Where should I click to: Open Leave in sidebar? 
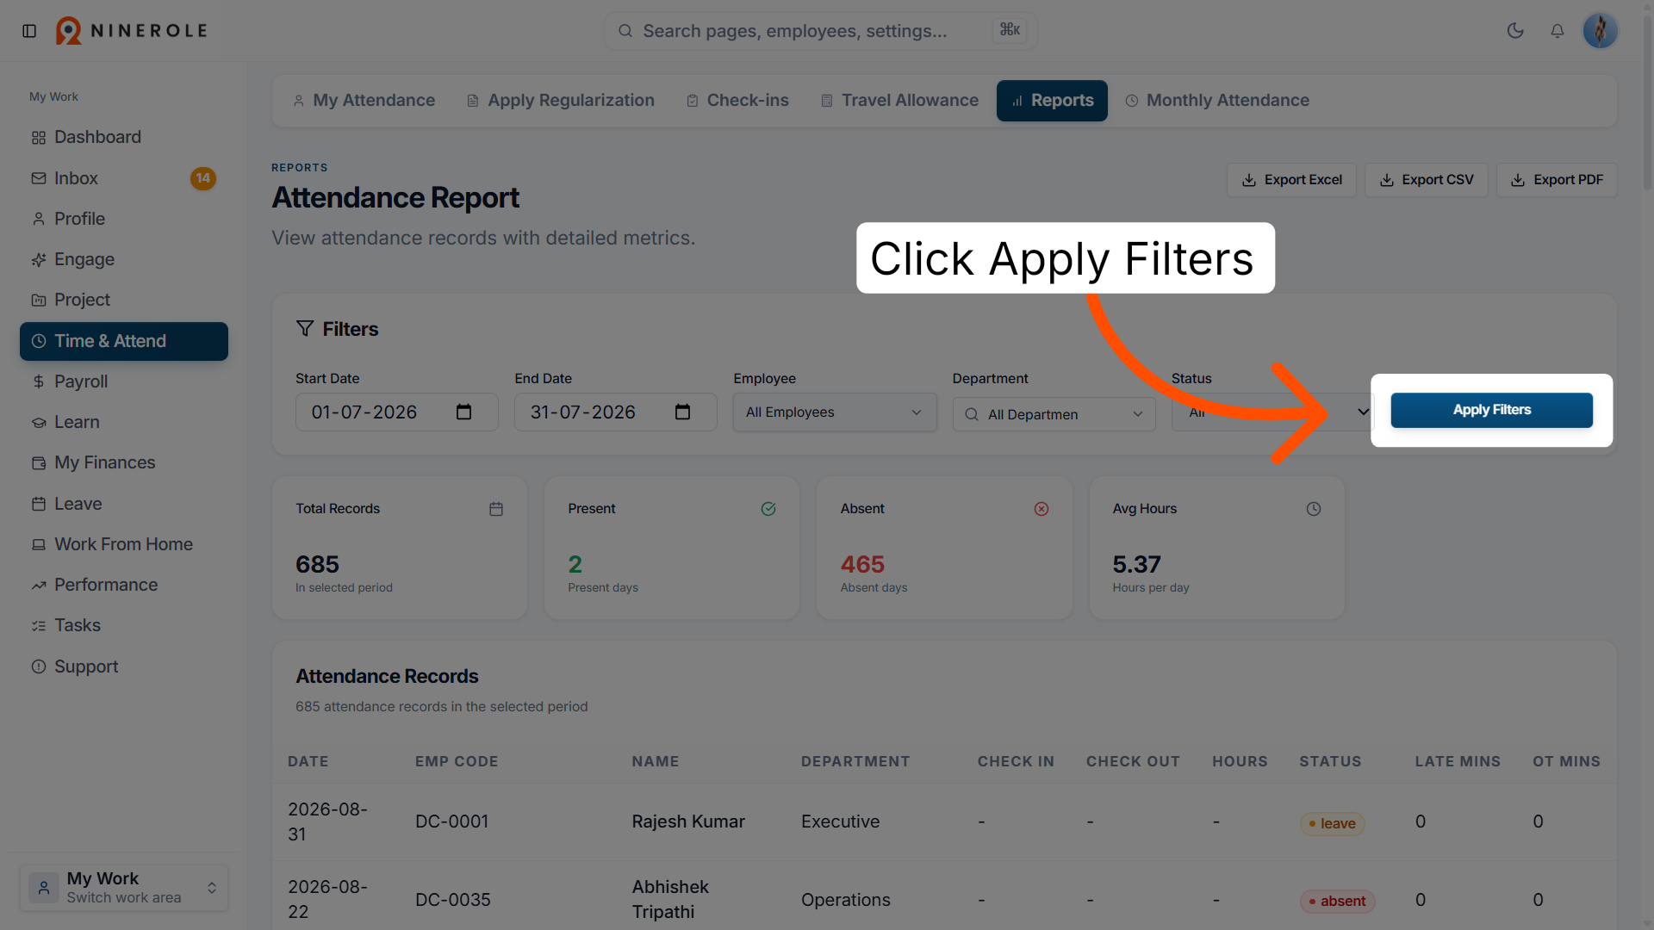pos(124,504)
